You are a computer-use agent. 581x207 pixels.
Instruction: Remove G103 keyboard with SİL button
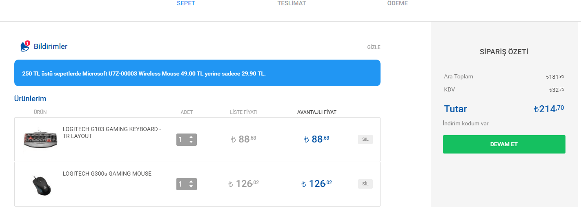(365, 140)
